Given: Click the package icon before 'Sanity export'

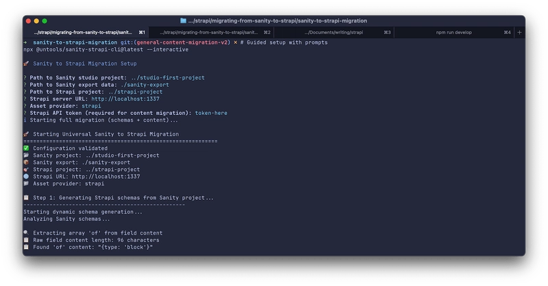Looking at the screenshot, I should (26, 163).
